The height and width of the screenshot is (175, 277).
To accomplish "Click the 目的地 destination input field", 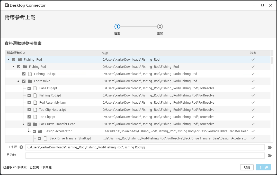I will (x=145, y=156).
